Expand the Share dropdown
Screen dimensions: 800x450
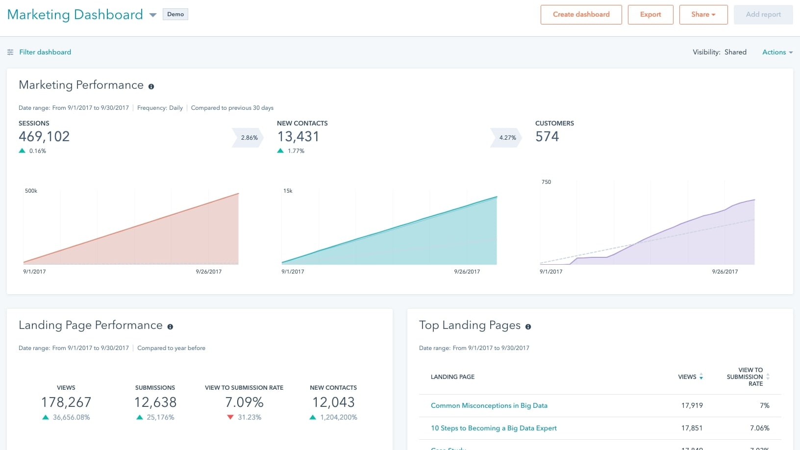pyautogui.click(x=703, y=14)
